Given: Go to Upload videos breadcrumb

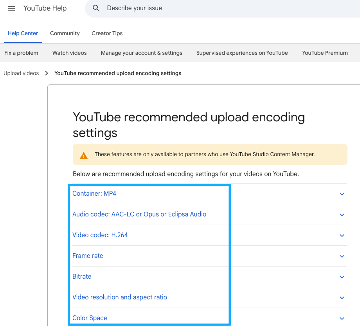Looking at the screenshot, I should [x=21, y=73].
